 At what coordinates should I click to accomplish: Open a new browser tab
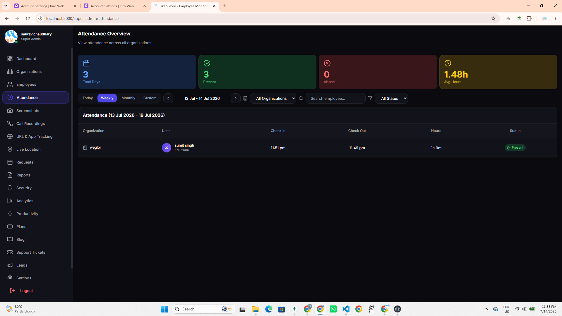pyautogui.click(x=225, y=6)
